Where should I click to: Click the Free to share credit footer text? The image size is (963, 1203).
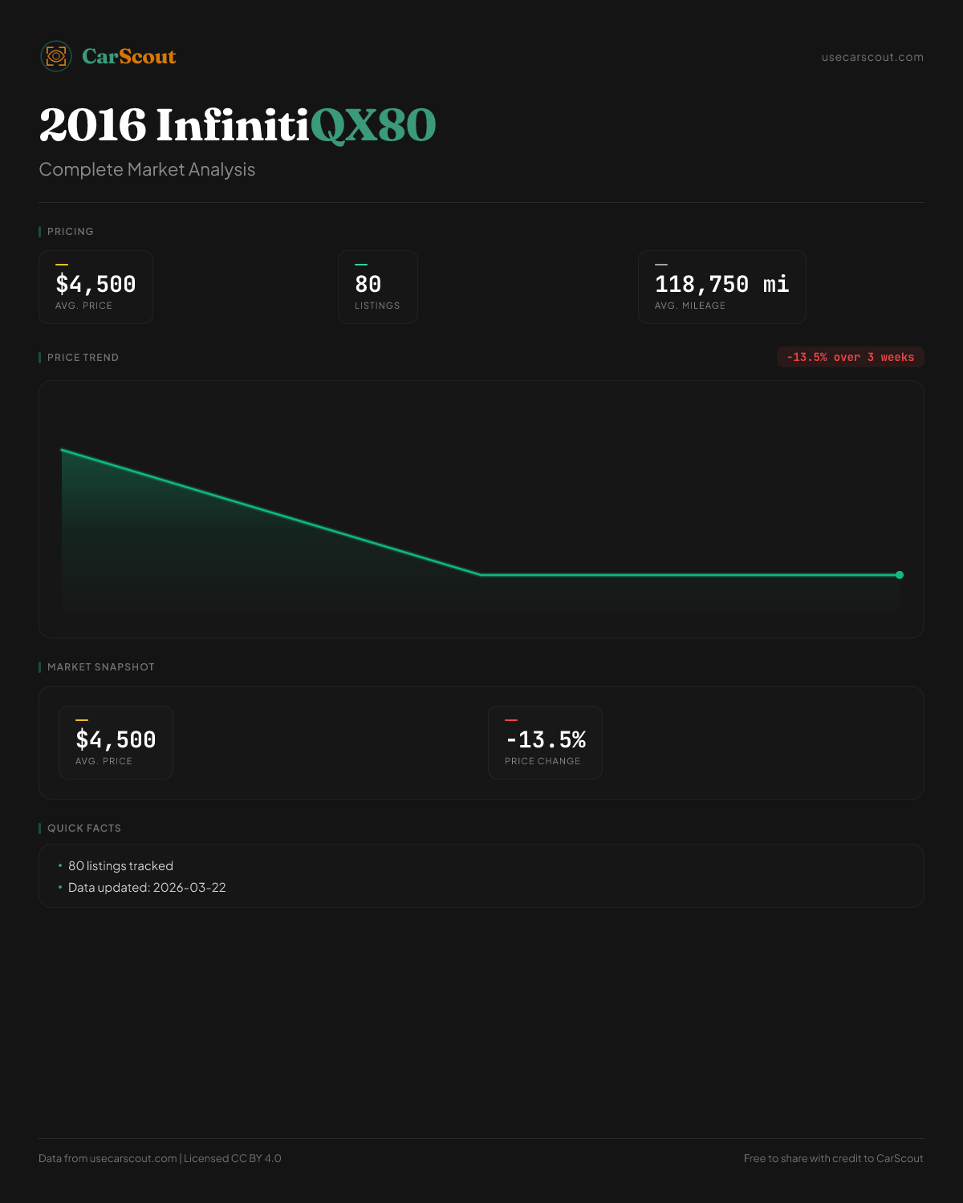(x=833, y=1158)
